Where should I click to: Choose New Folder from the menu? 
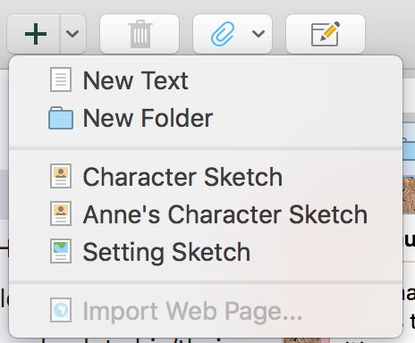point(206,118)
